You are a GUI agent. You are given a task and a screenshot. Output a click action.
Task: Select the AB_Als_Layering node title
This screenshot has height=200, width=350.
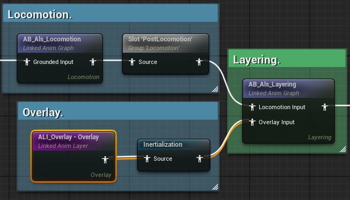(x=272, y=84)
